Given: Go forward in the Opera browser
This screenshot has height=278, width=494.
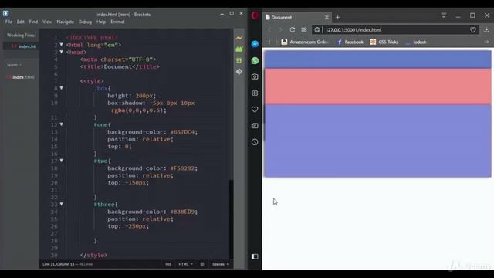Looking at the screenshot, I should click(x=280, y=29).
